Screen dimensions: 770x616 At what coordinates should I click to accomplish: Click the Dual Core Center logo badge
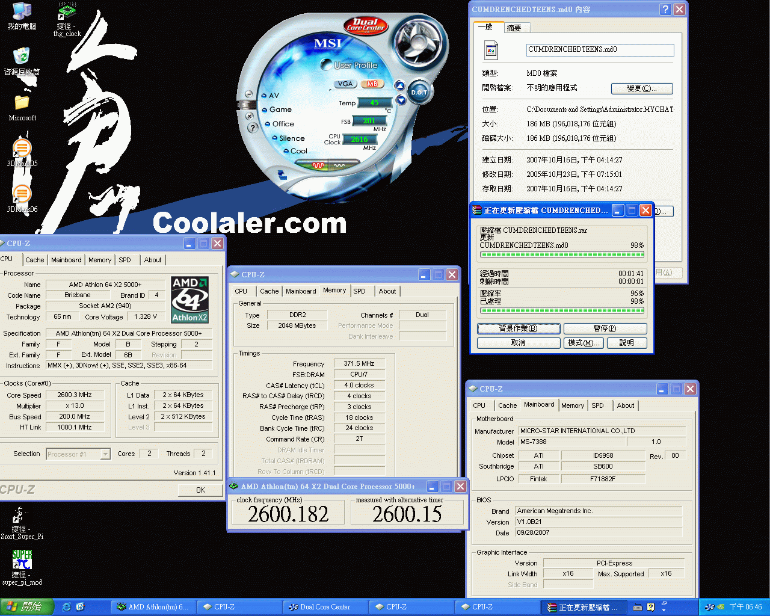click(365, 25)
